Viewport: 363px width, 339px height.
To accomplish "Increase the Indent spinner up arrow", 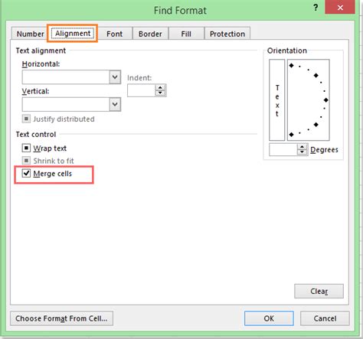I will pos(160,88).
